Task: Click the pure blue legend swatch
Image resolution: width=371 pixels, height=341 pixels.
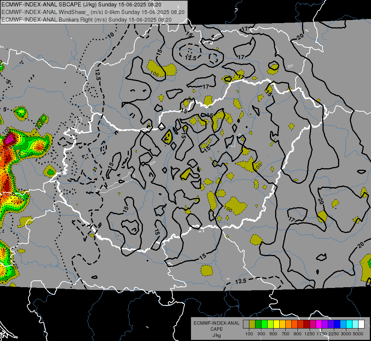Action: point(337,324)
